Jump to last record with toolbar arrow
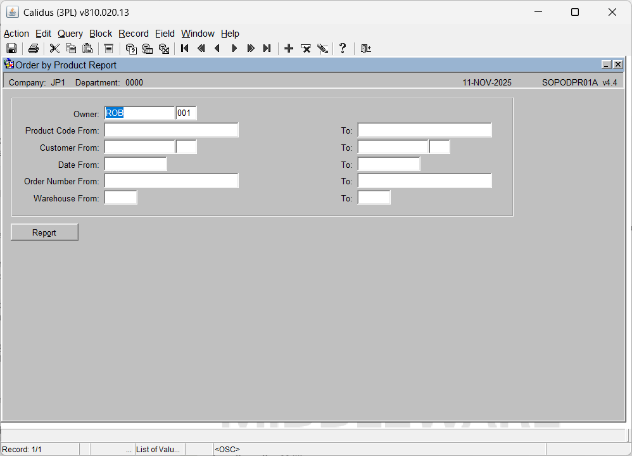The width and height of the screenshot is (632, 456). (267, 49)
